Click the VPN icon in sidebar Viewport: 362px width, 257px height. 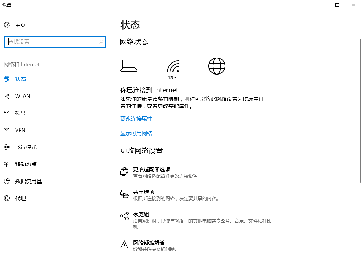6,130
